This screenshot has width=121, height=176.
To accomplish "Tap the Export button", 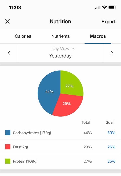I will point(108,22).
